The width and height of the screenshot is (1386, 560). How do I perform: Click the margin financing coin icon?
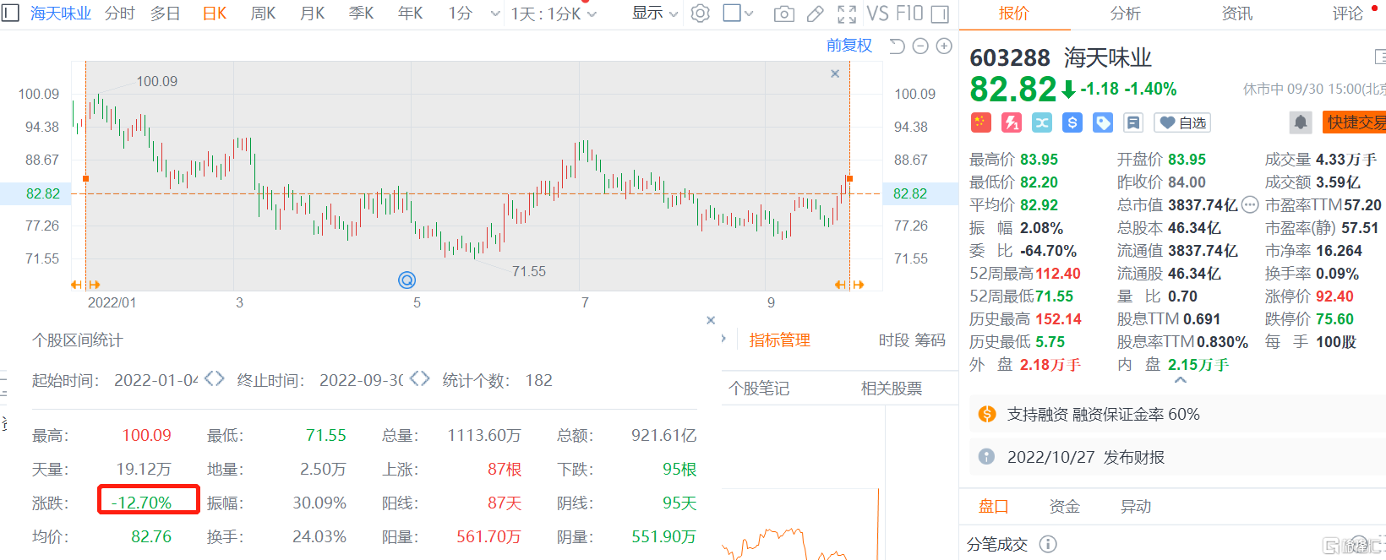pyautogui.click(x=987, y=414)
